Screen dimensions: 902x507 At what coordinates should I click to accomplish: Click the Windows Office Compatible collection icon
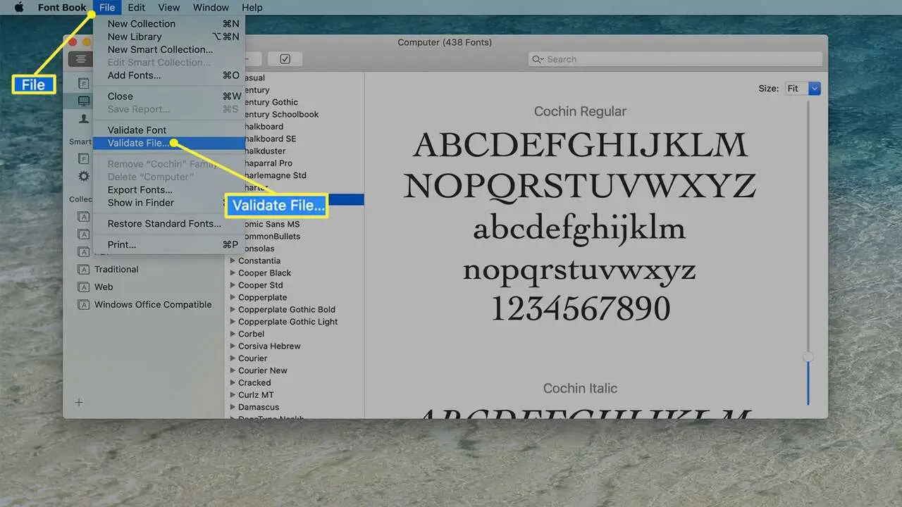(83, 305)
